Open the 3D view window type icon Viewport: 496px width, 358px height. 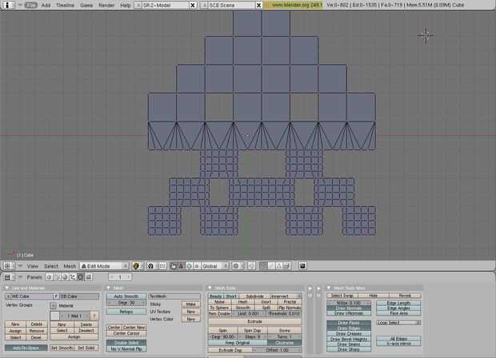coord(7,266)
